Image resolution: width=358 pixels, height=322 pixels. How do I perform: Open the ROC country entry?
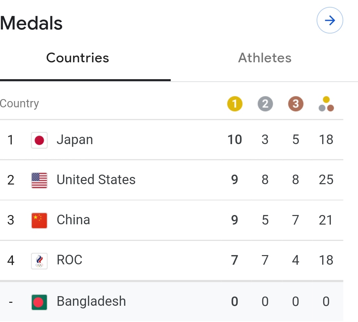(171, 260)
